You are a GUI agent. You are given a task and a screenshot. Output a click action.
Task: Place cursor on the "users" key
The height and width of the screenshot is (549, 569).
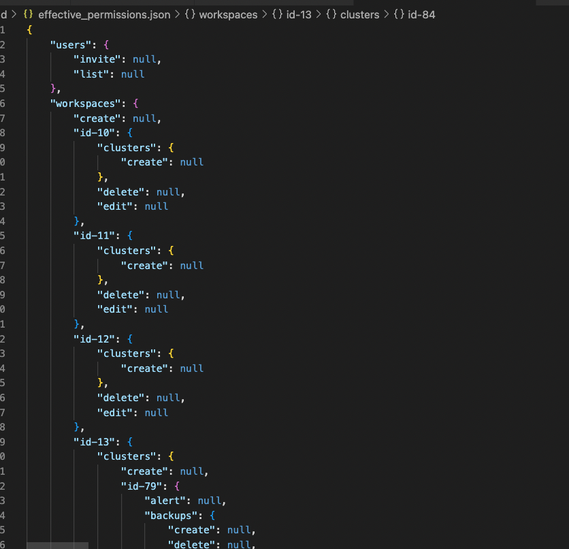[70, 45]
